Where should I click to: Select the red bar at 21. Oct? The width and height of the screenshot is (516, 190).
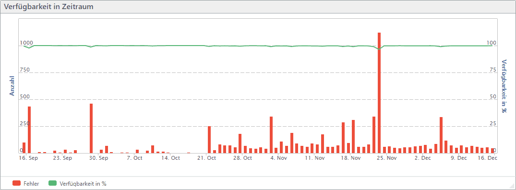(209, 139)
